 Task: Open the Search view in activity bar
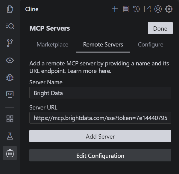point(10,26)
